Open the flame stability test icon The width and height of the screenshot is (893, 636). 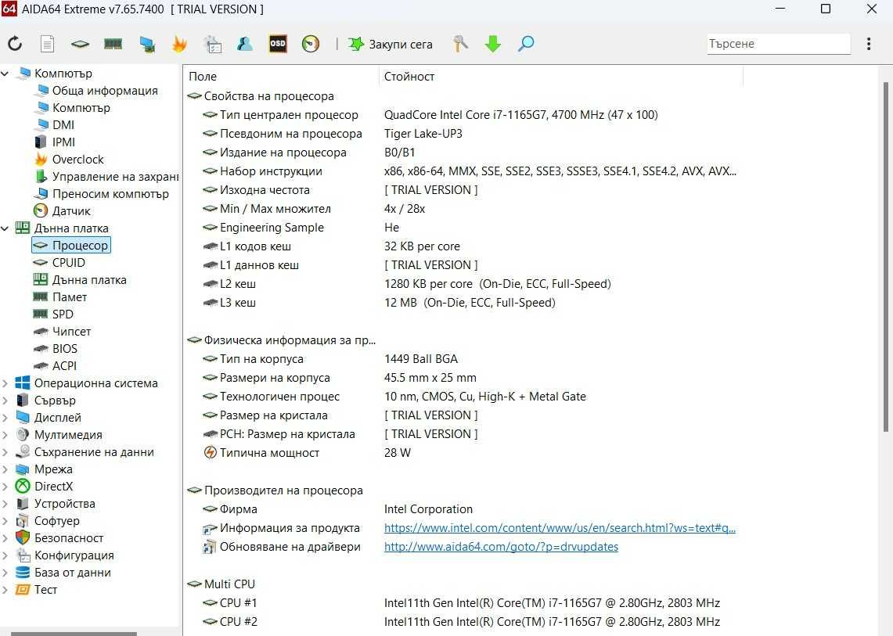point(179,44)
